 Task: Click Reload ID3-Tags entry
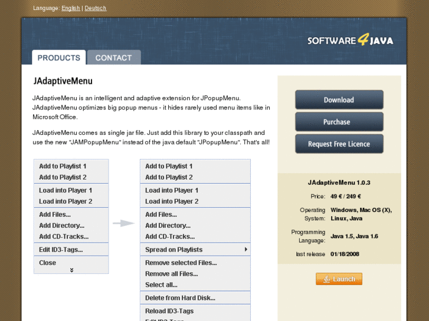click(x=195, y=311)
